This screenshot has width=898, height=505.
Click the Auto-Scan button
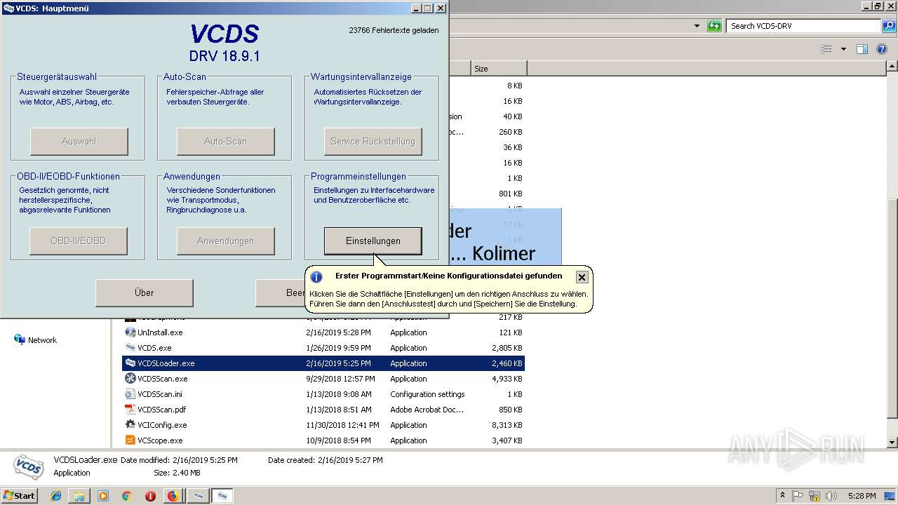coord(225,141)
